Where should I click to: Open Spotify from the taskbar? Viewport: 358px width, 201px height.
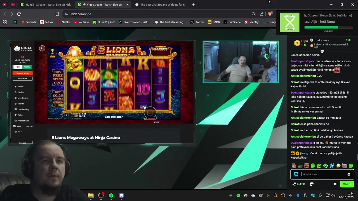tap(111, 195)
